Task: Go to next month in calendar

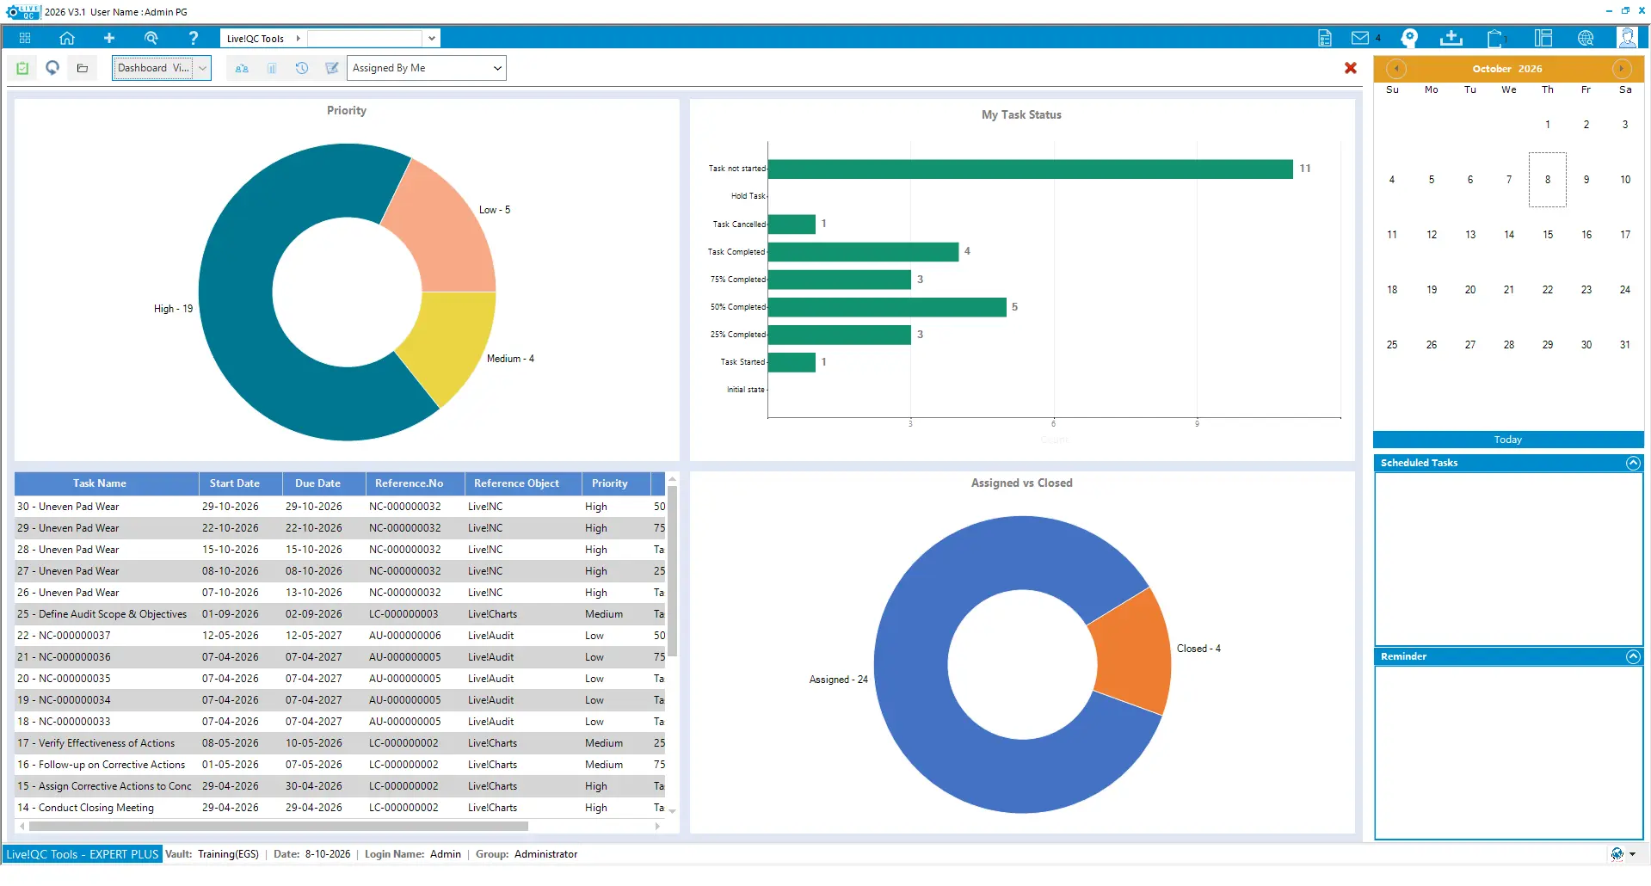Action: point(1621,69)
